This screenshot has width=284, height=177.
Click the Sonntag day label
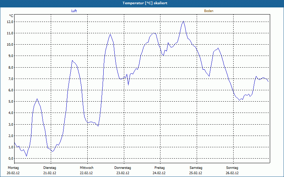[x=232, y=168]
